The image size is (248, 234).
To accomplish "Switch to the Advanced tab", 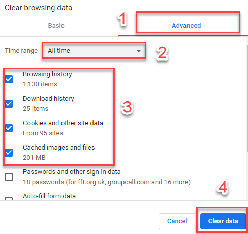I will coord(187,26).
